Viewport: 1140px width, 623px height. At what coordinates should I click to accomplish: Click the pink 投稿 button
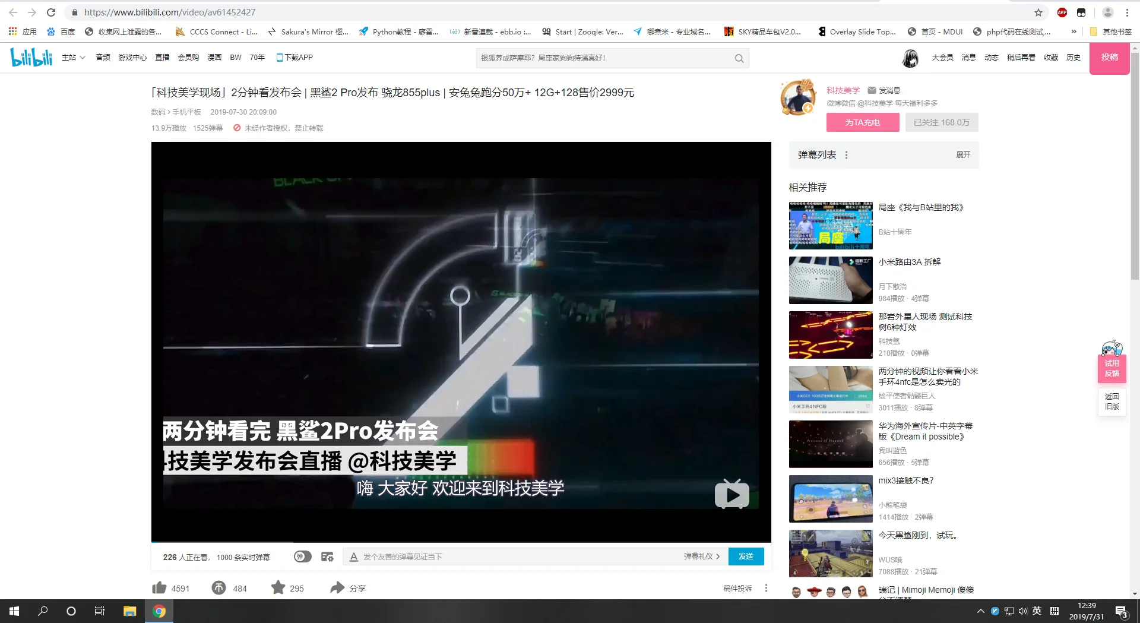[1109, 58]
